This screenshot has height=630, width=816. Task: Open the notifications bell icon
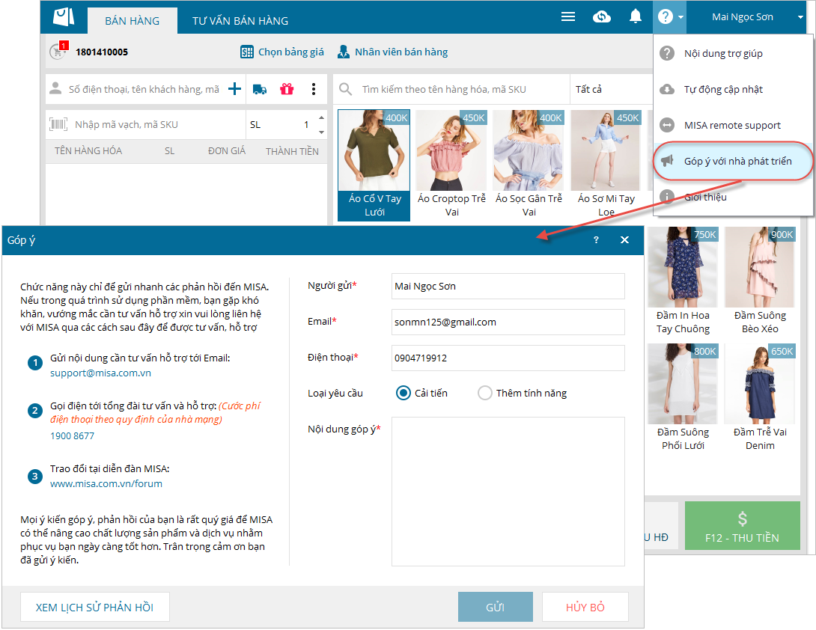pos(636,16)
